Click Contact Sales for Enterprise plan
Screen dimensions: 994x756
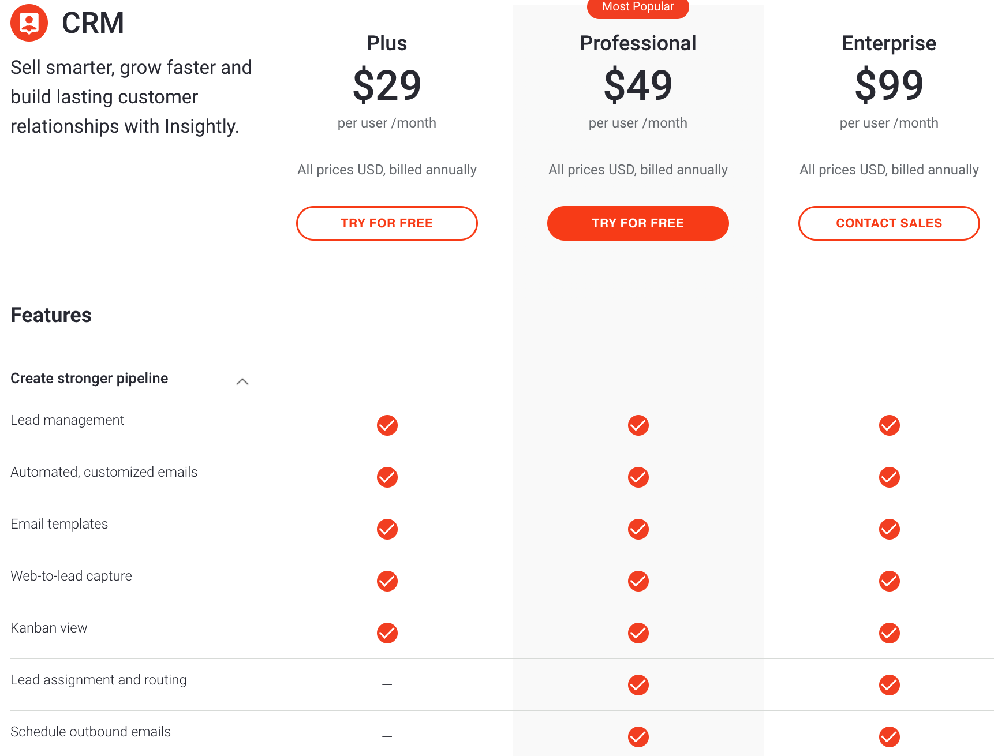coord(889,223)
